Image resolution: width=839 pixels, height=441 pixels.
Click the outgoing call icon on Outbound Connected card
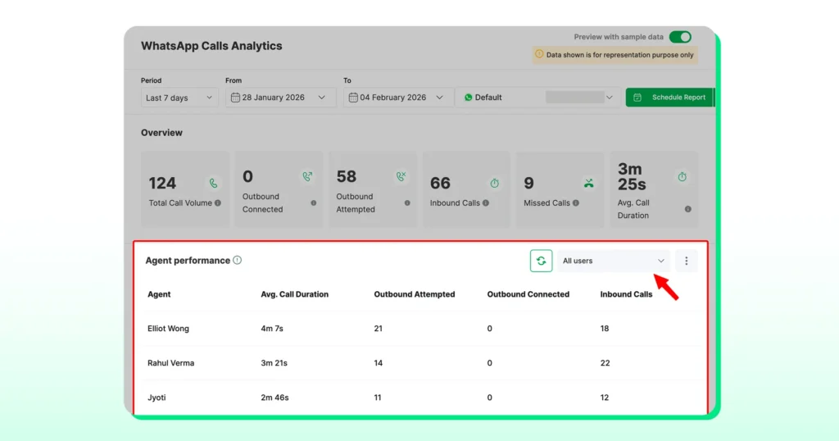click(x=307, y=176)
